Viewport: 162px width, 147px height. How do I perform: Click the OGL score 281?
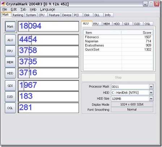coord(26,107)
